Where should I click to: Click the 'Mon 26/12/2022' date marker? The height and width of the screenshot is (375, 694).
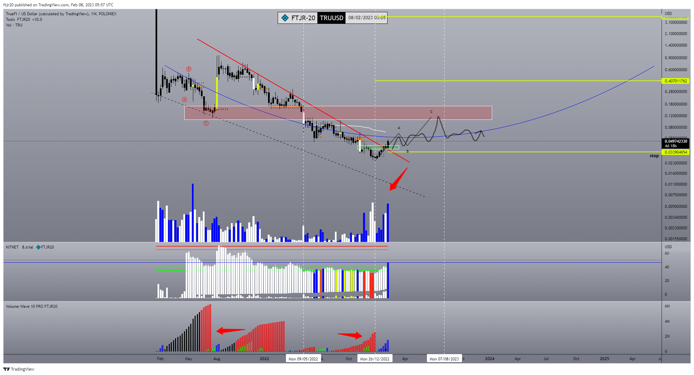[x=375, y=359]
